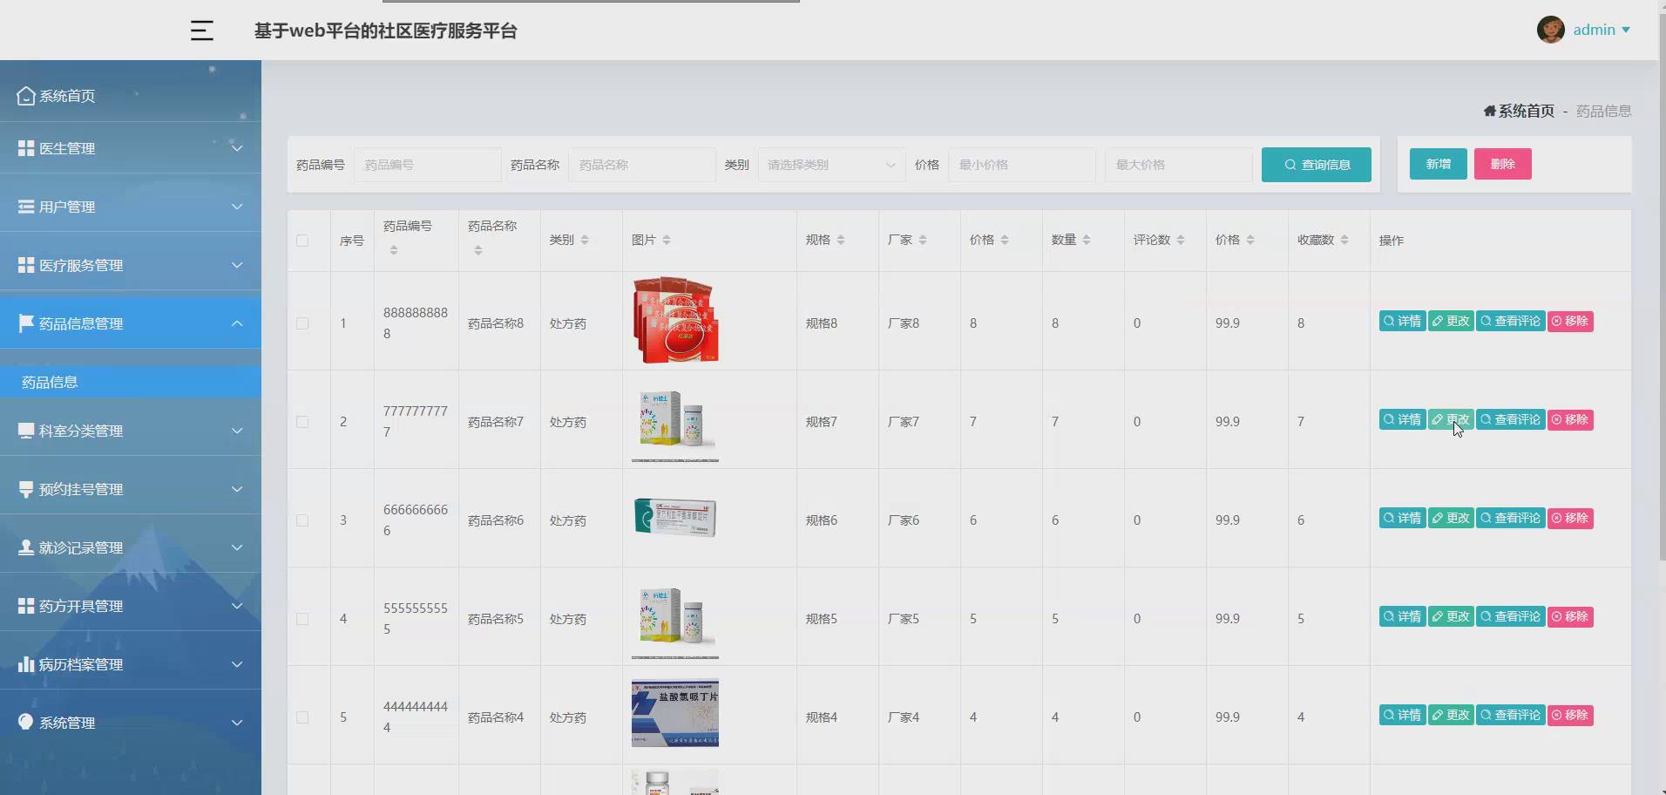View 详情 for 药品名称8 row
Screen dimensions: 1666x795
pos(1402,321)
